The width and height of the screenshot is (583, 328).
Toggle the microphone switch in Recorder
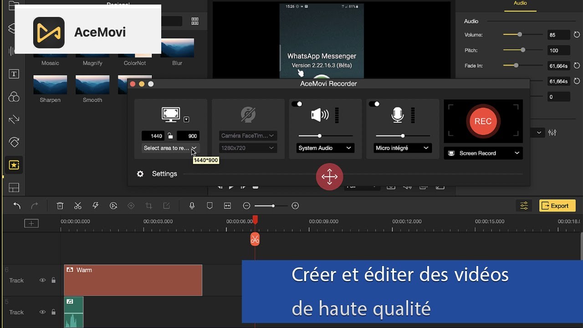tap(374, 104)
